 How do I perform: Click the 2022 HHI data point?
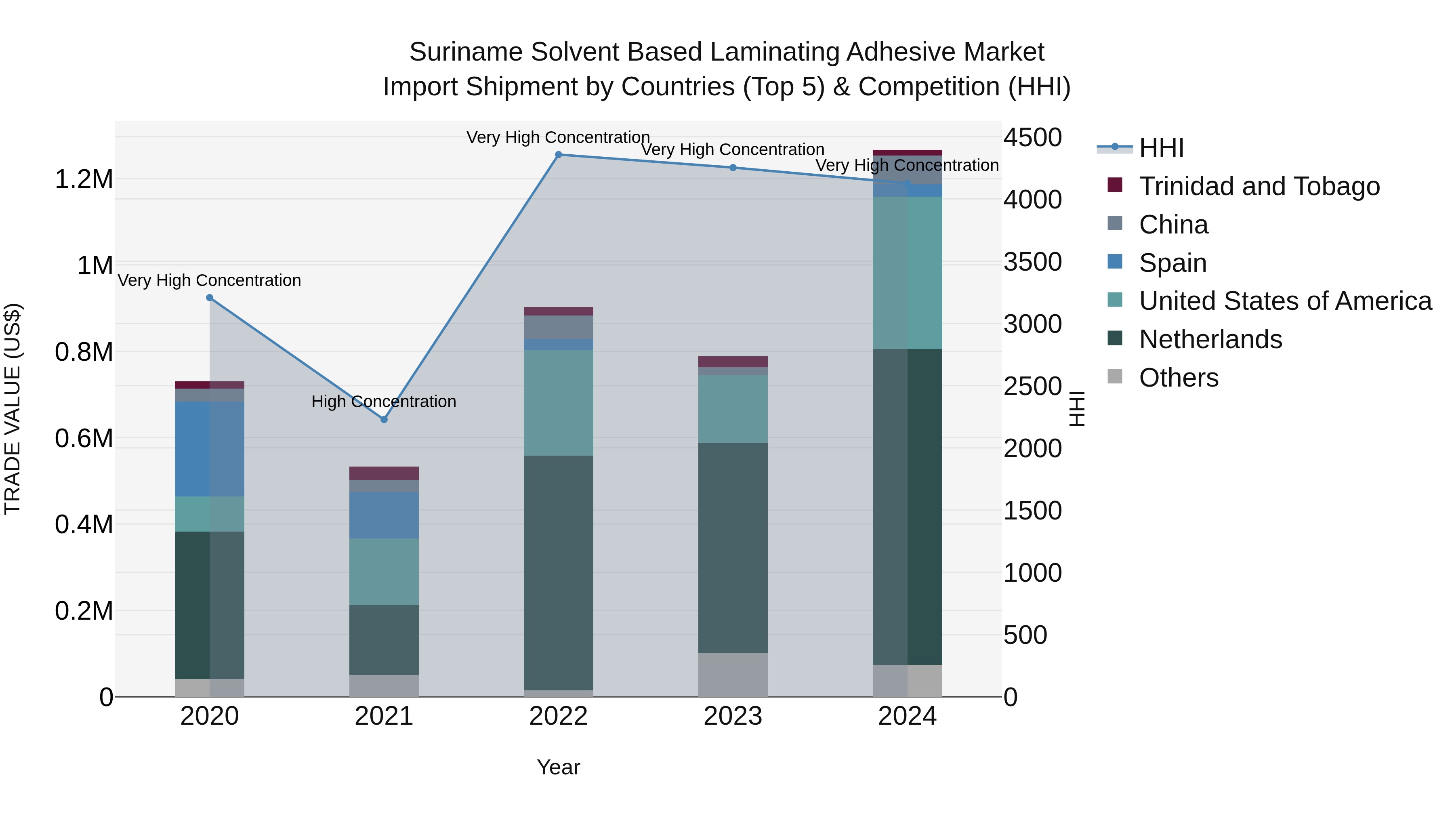point(558,154)
